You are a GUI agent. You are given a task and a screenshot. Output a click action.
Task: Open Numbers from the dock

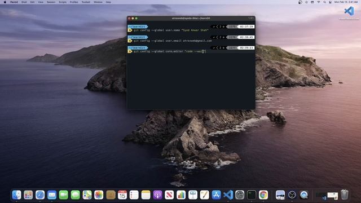tap(181, 195)
